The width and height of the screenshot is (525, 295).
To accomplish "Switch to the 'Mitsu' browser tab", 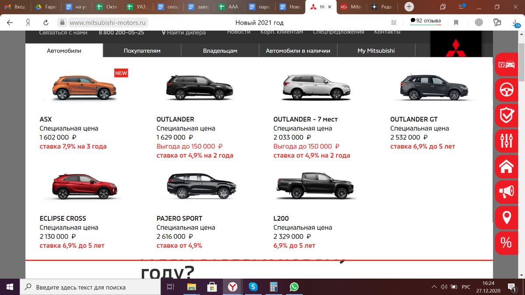I will coord(351,7).
